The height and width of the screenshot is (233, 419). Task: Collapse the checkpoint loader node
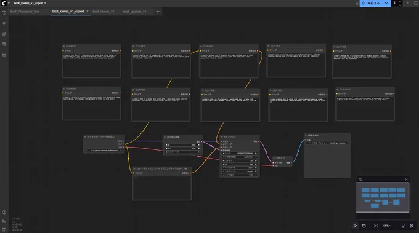[x=85, y=136]
